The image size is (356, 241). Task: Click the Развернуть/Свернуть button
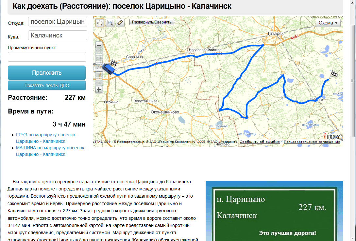[x=152, y=22]
